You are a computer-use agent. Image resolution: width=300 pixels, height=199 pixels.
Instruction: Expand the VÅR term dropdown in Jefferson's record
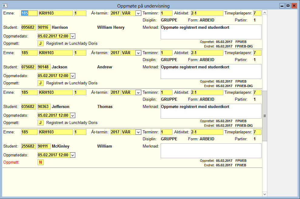138,93
